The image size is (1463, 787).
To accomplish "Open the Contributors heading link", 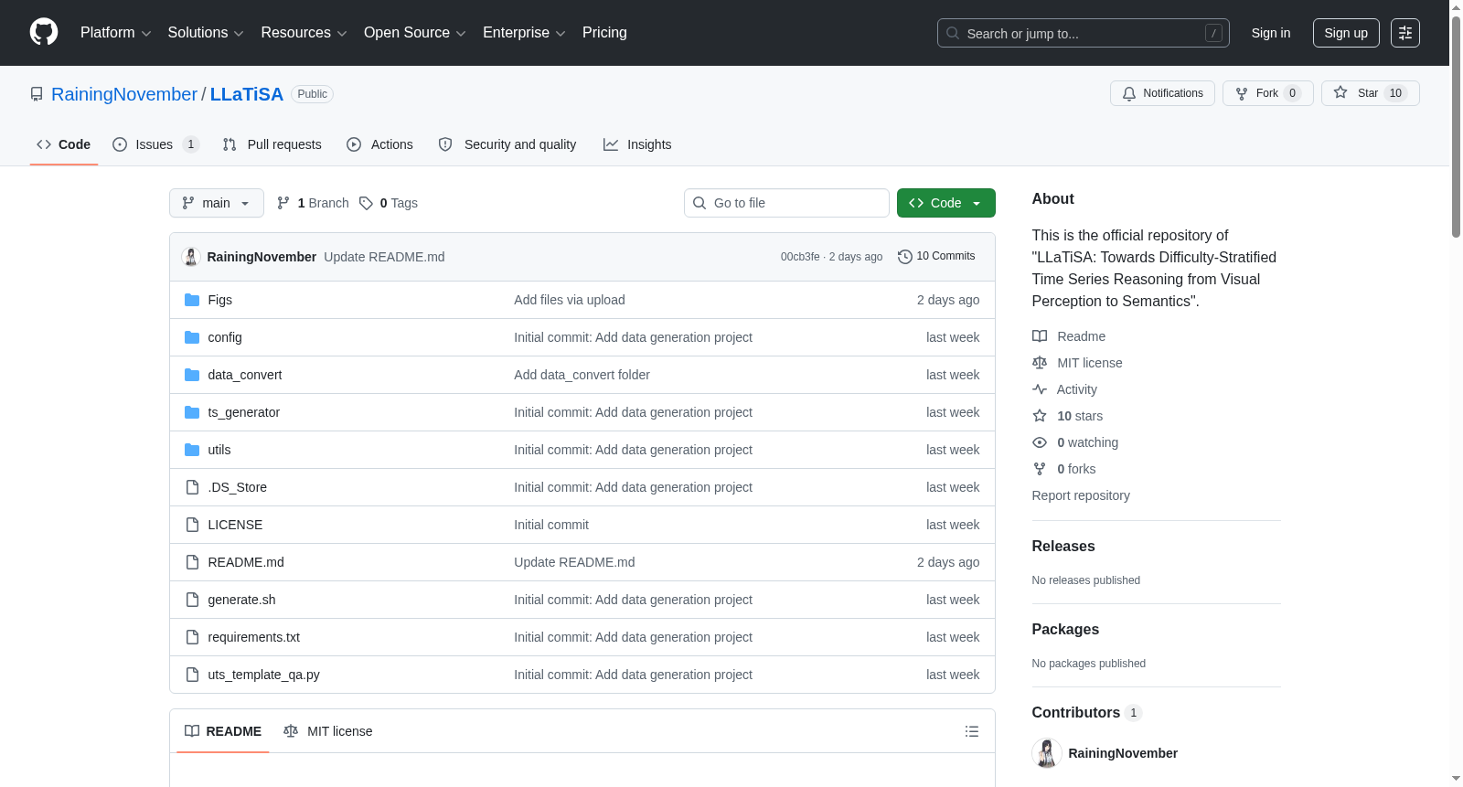I will (x=1086, y=712).
